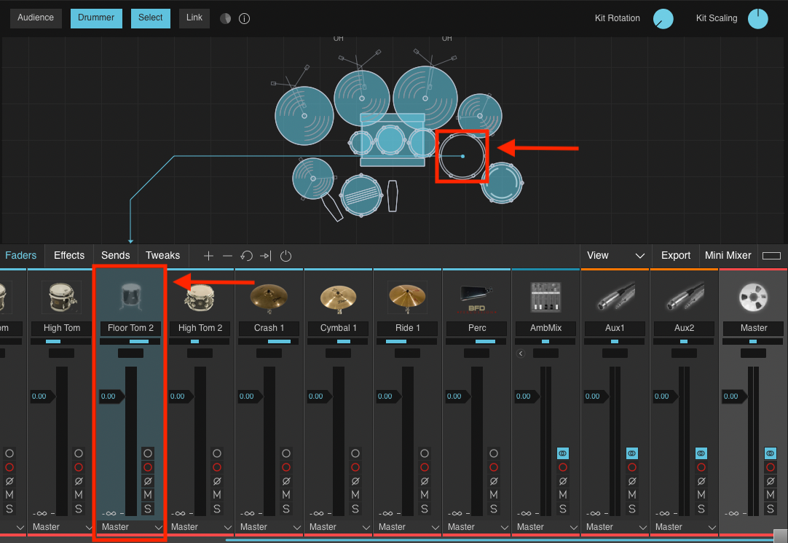Invert phase on Cymbal 1 channel
This screenshot has width=788, height=543.
355,481
